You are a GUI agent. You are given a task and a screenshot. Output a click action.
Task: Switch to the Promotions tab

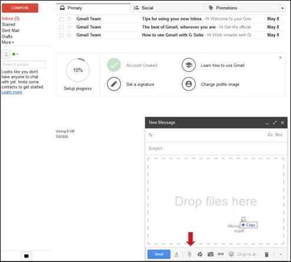pos(242,8)
